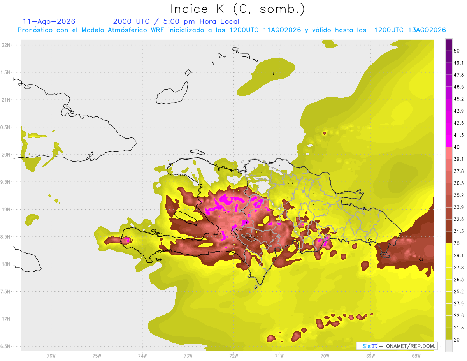Click the purple 47.8 legend color band
Screen dimensions: 467x361
pyautogui.click(x=449, y=69)
